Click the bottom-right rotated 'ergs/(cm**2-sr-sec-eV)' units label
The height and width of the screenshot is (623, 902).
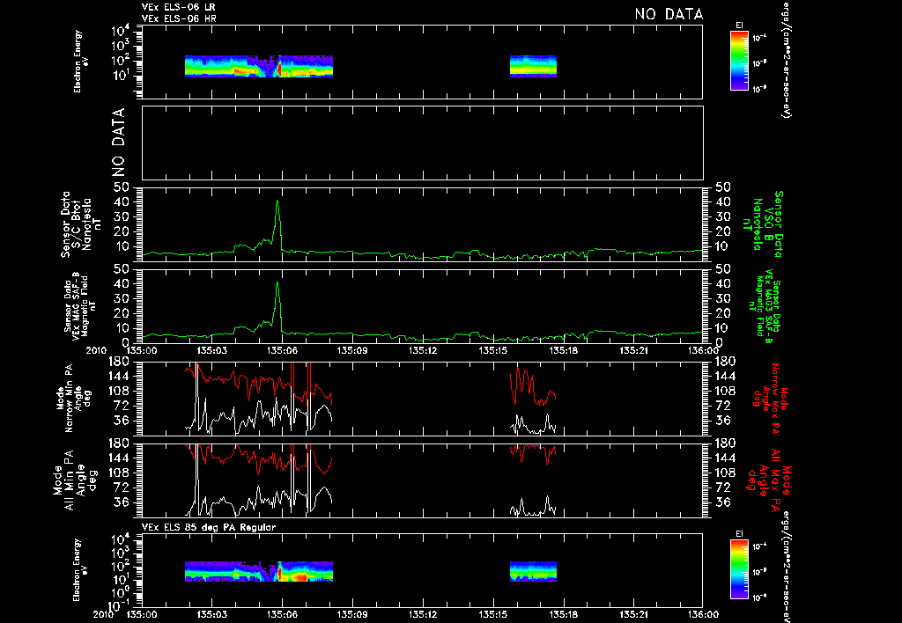click(x=785, y=568)
